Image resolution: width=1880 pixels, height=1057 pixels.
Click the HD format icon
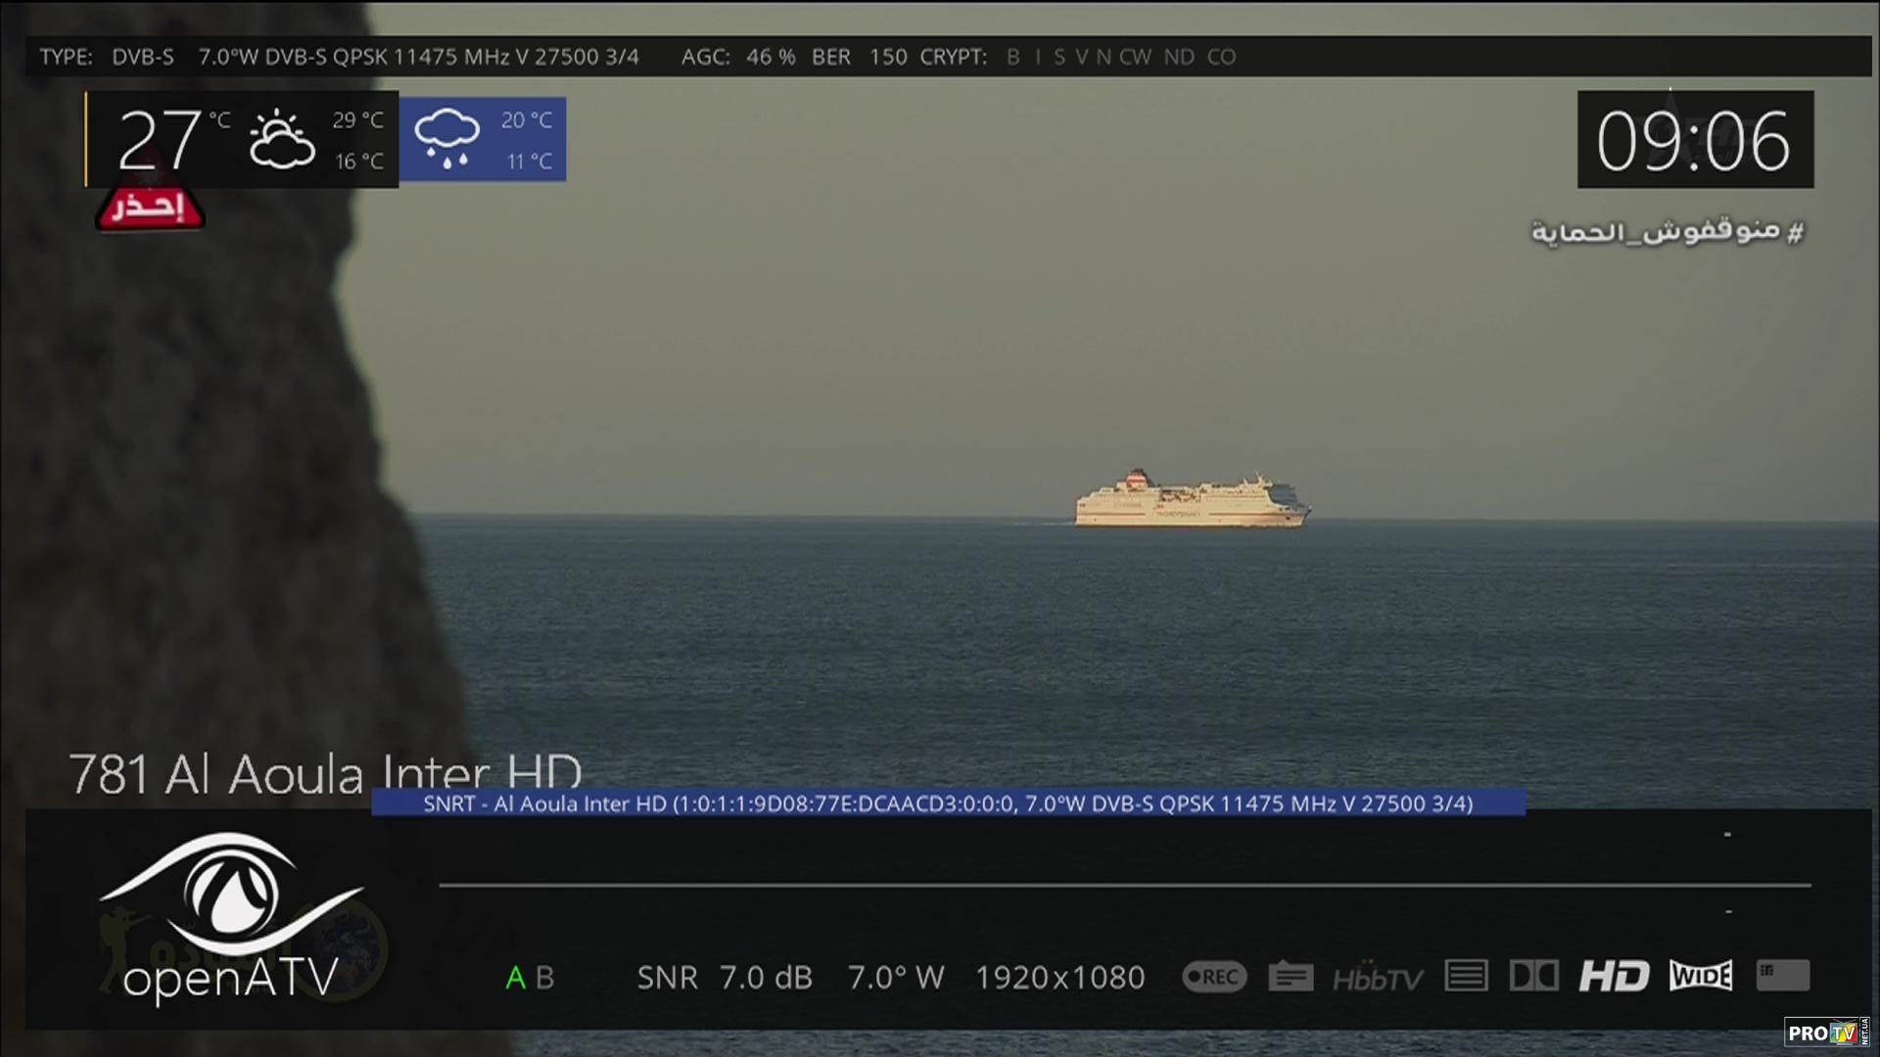pyautogui.click(x=1614, y=976)
